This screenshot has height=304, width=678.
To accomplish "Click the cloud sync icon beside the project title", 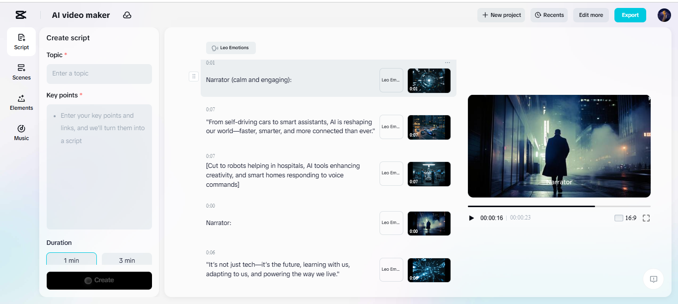I will click(127, 15).
